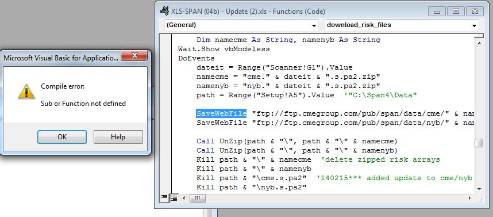The image size is (493, 217).
Task: Click the 'Kill path & "\" & namenyb' line
Action: click(254, 169)
